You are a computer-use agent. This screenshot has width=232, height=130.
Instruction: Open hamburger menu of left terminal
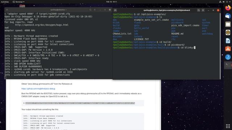click(x=95, y=10)
